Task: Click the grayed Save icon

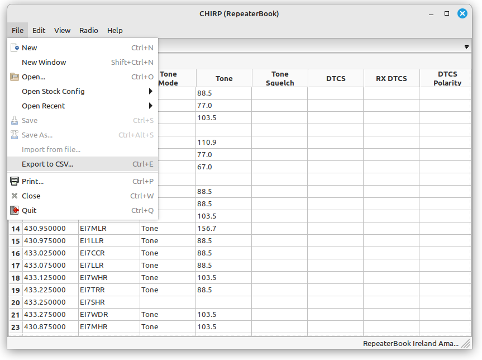Action: click(x=15, y=120)
